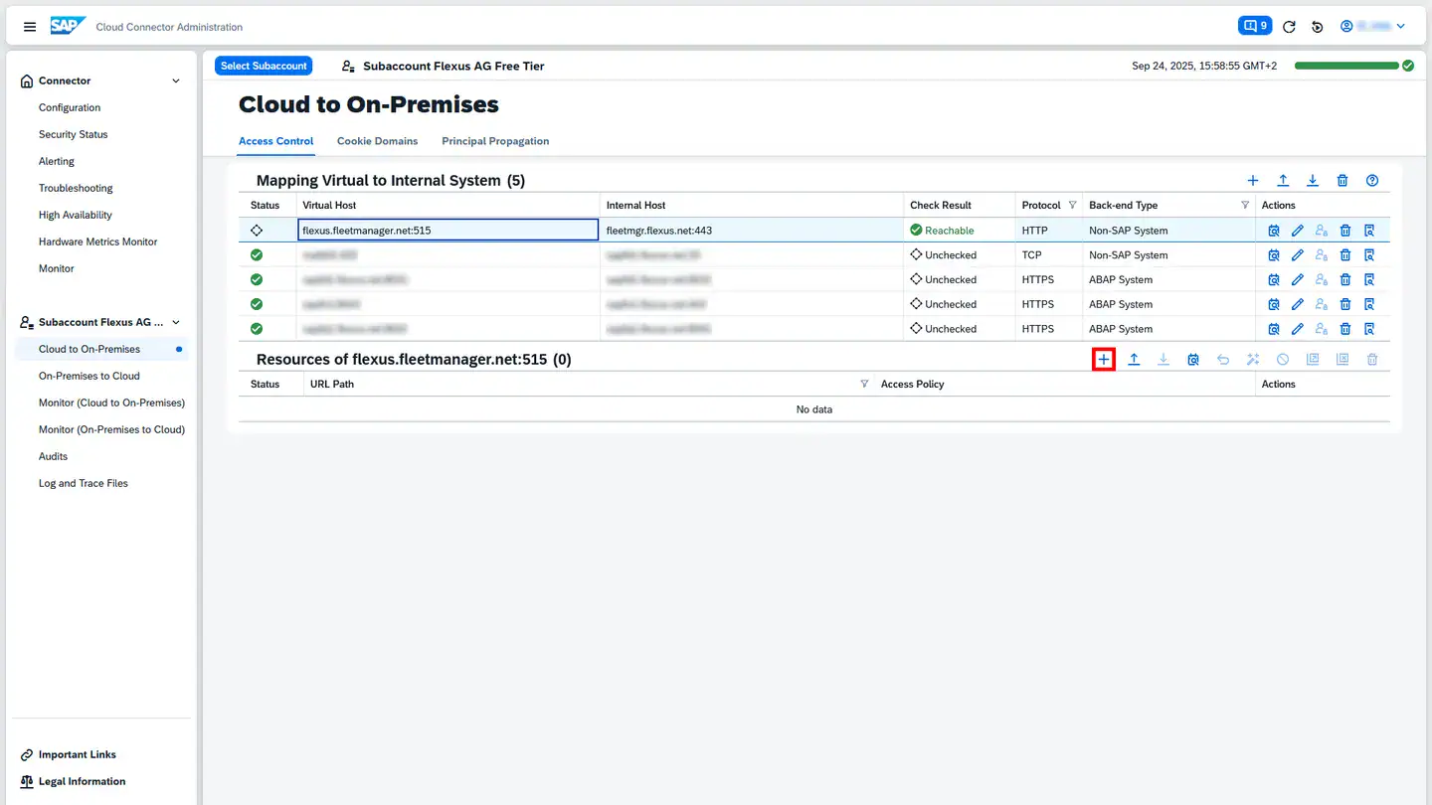Viewport: 1432px width, 805px height.
Task: Click add system mapping plus icon
Action: click(x=1253, y=181)
